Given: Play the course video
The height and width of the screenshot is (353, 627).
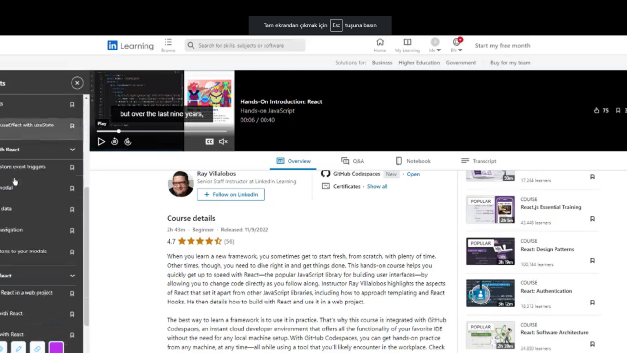Looking at the screenshot, I should [x=101, y=142].
